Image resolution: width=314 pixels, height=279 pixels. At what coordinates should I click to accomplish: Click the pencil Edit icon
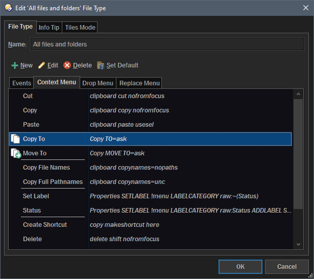(x=42, y=65)
